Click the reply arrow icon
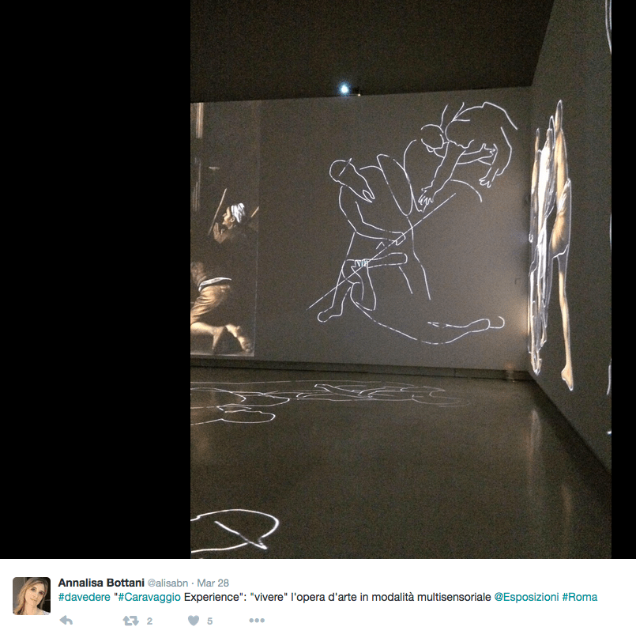Viewport: 636px width, 638px height. click(66, 621)
